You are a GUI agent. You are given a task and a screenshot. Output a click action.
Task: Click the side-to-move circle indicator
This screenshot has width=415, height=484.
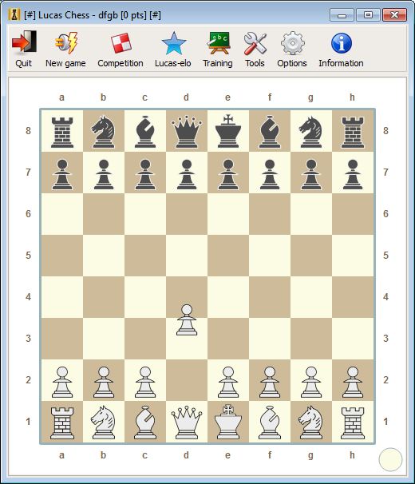click(390, 459)
